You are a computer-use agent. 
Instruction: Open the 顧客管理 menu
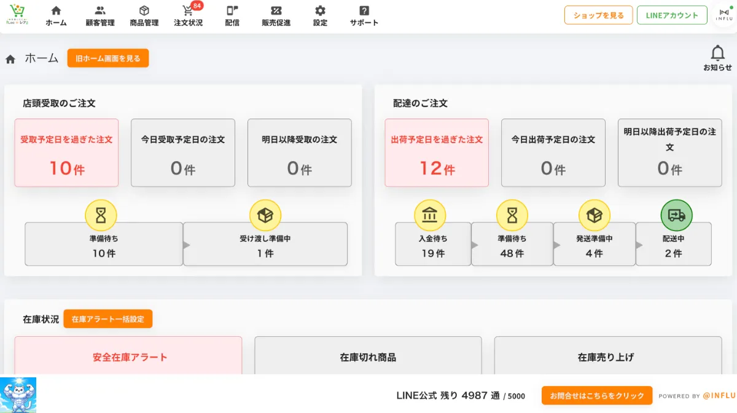[100, 16]
